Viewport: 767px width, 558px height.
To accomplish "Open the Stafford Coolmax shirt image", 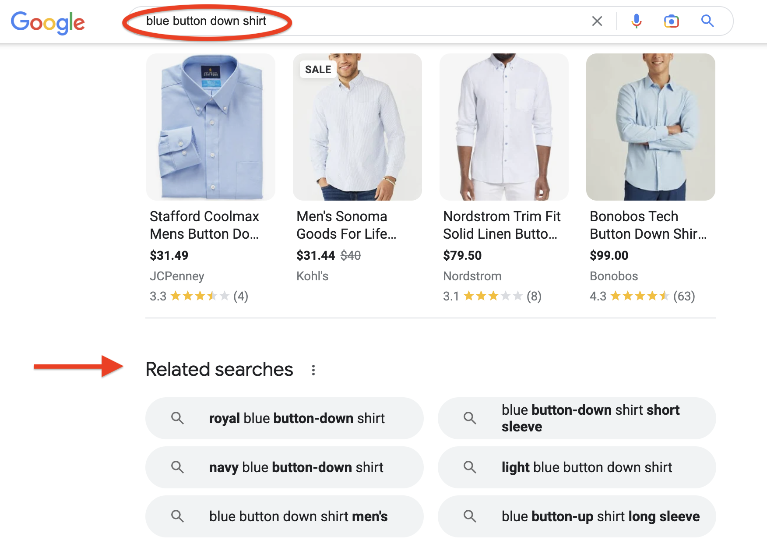I will (211, 127).
